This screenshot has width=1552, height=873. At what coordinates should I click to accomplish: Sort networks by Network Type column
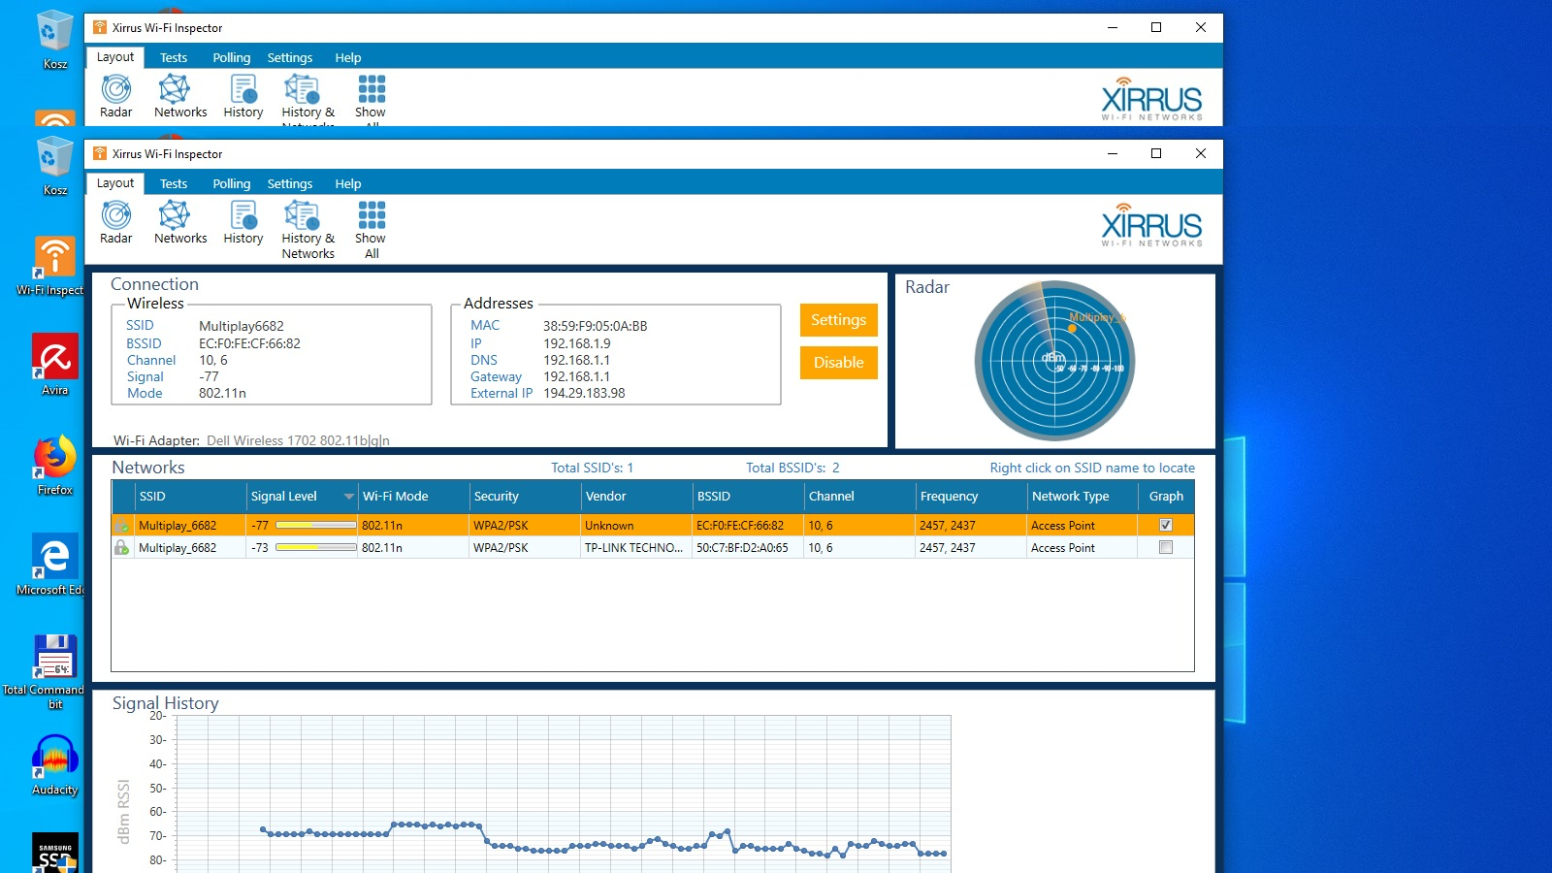pos(1083,497)
